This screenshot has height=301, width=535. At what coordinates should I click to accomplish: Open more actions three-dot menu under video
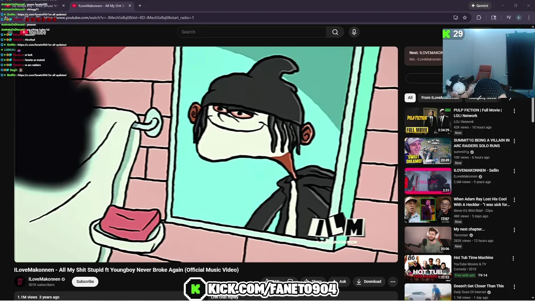point(393,281)
